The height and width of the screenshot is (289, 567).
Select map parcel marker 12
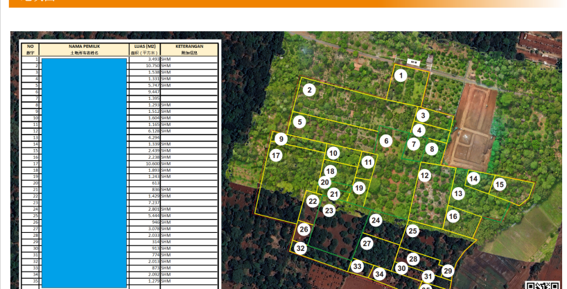point(424,176)
